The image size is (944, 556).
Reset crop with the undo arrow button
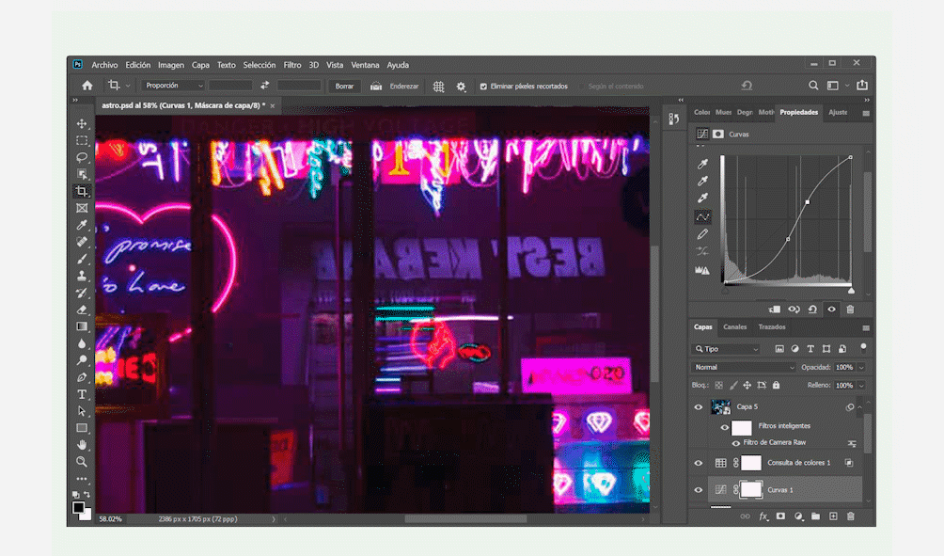tap(747, 86)
